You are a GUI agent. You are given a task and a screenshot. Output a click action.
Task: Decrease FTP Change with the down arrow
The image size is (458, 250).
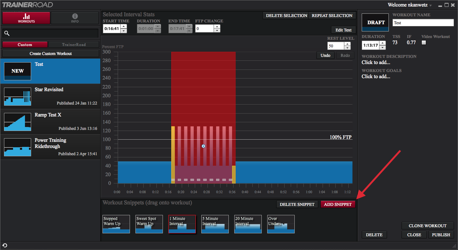[x=217, y=30]
